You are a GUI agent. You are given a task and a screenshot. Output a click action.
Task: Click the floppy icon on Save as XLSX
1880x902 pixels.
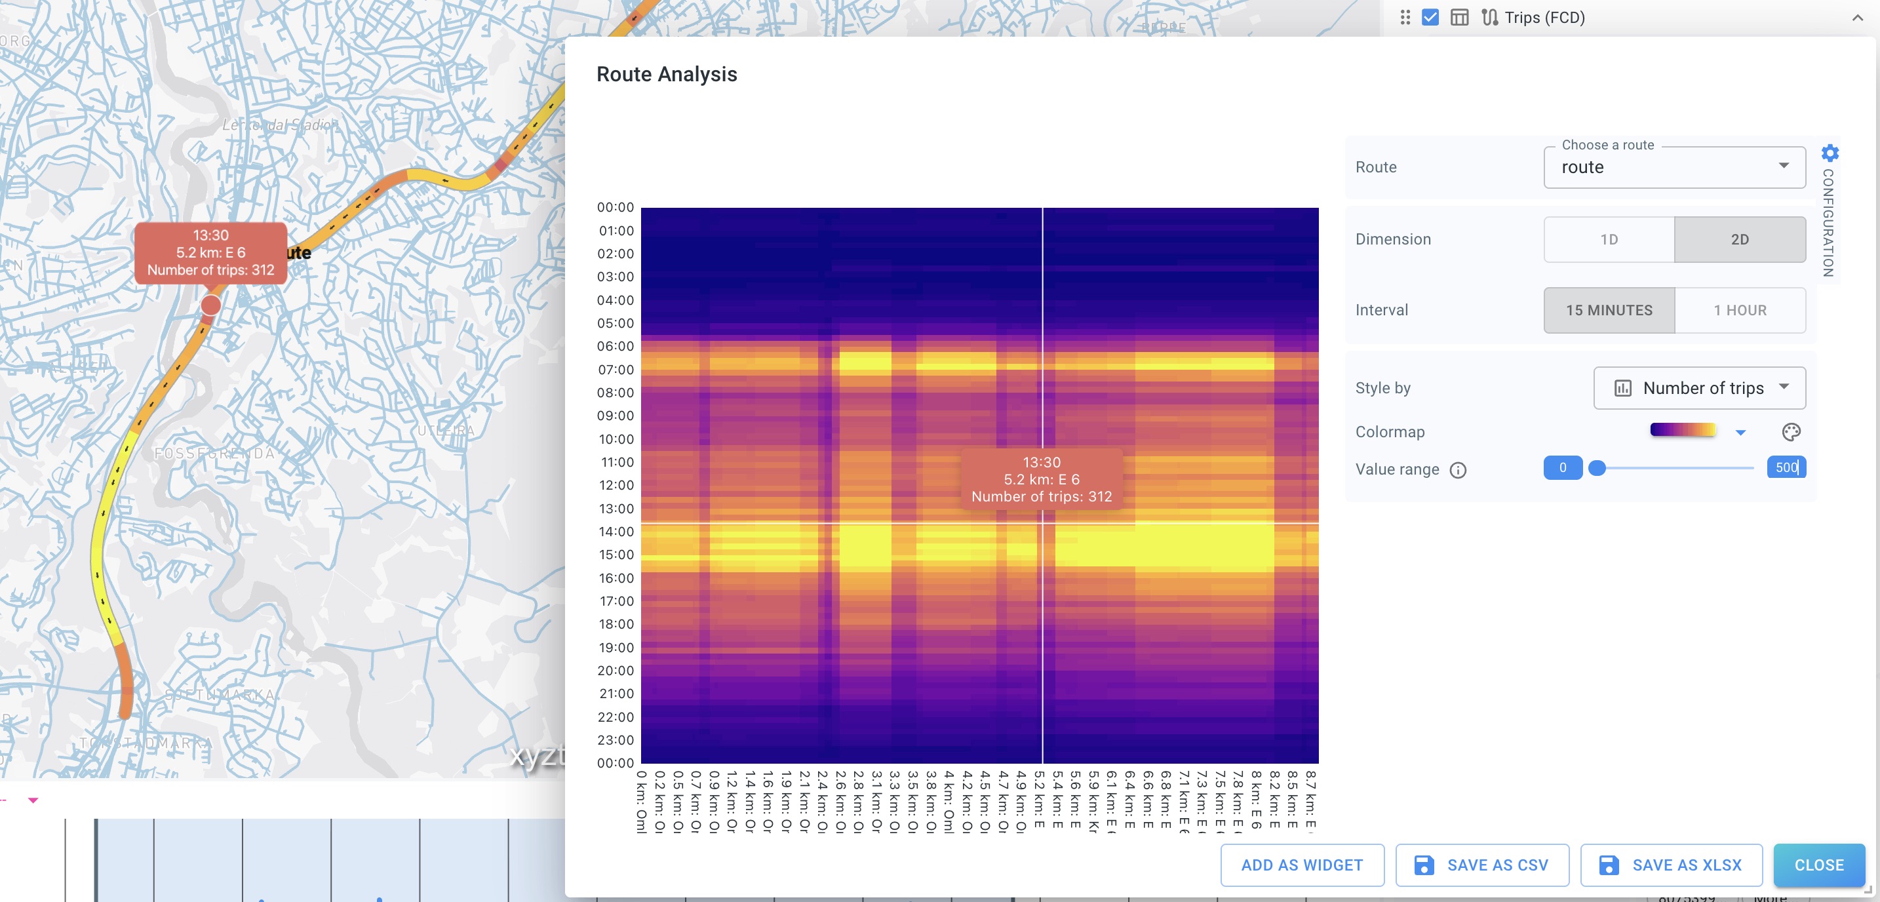(1609, 865)
